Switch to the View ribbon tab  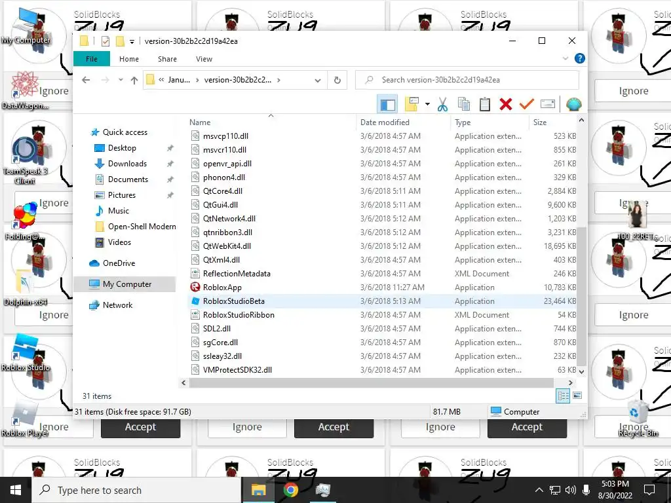pos(204,59)
